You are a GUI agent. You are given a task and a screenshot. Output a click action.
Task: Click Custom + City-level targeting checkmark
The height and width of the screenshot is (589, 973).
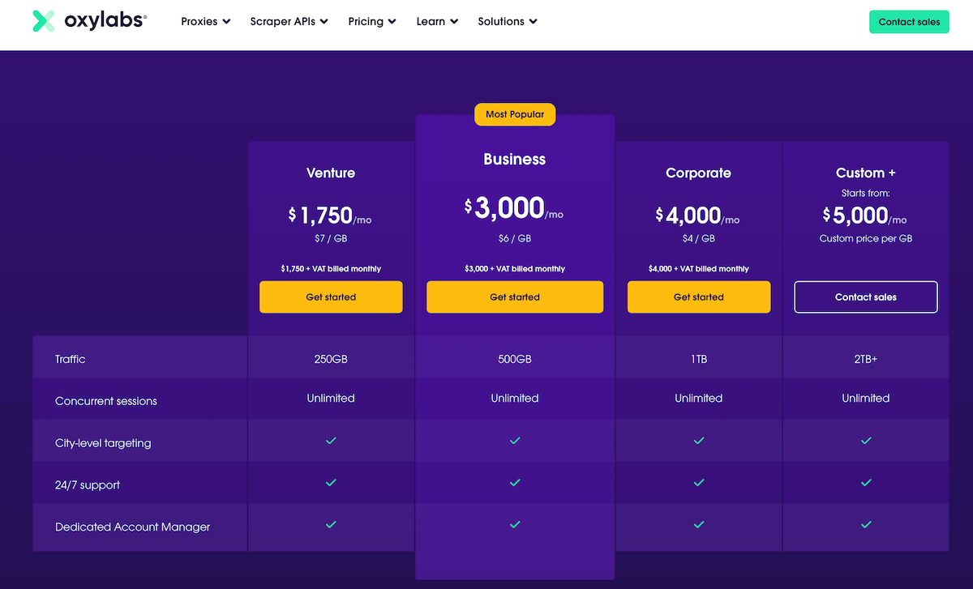pyautogui.click(x=866, y=440)
